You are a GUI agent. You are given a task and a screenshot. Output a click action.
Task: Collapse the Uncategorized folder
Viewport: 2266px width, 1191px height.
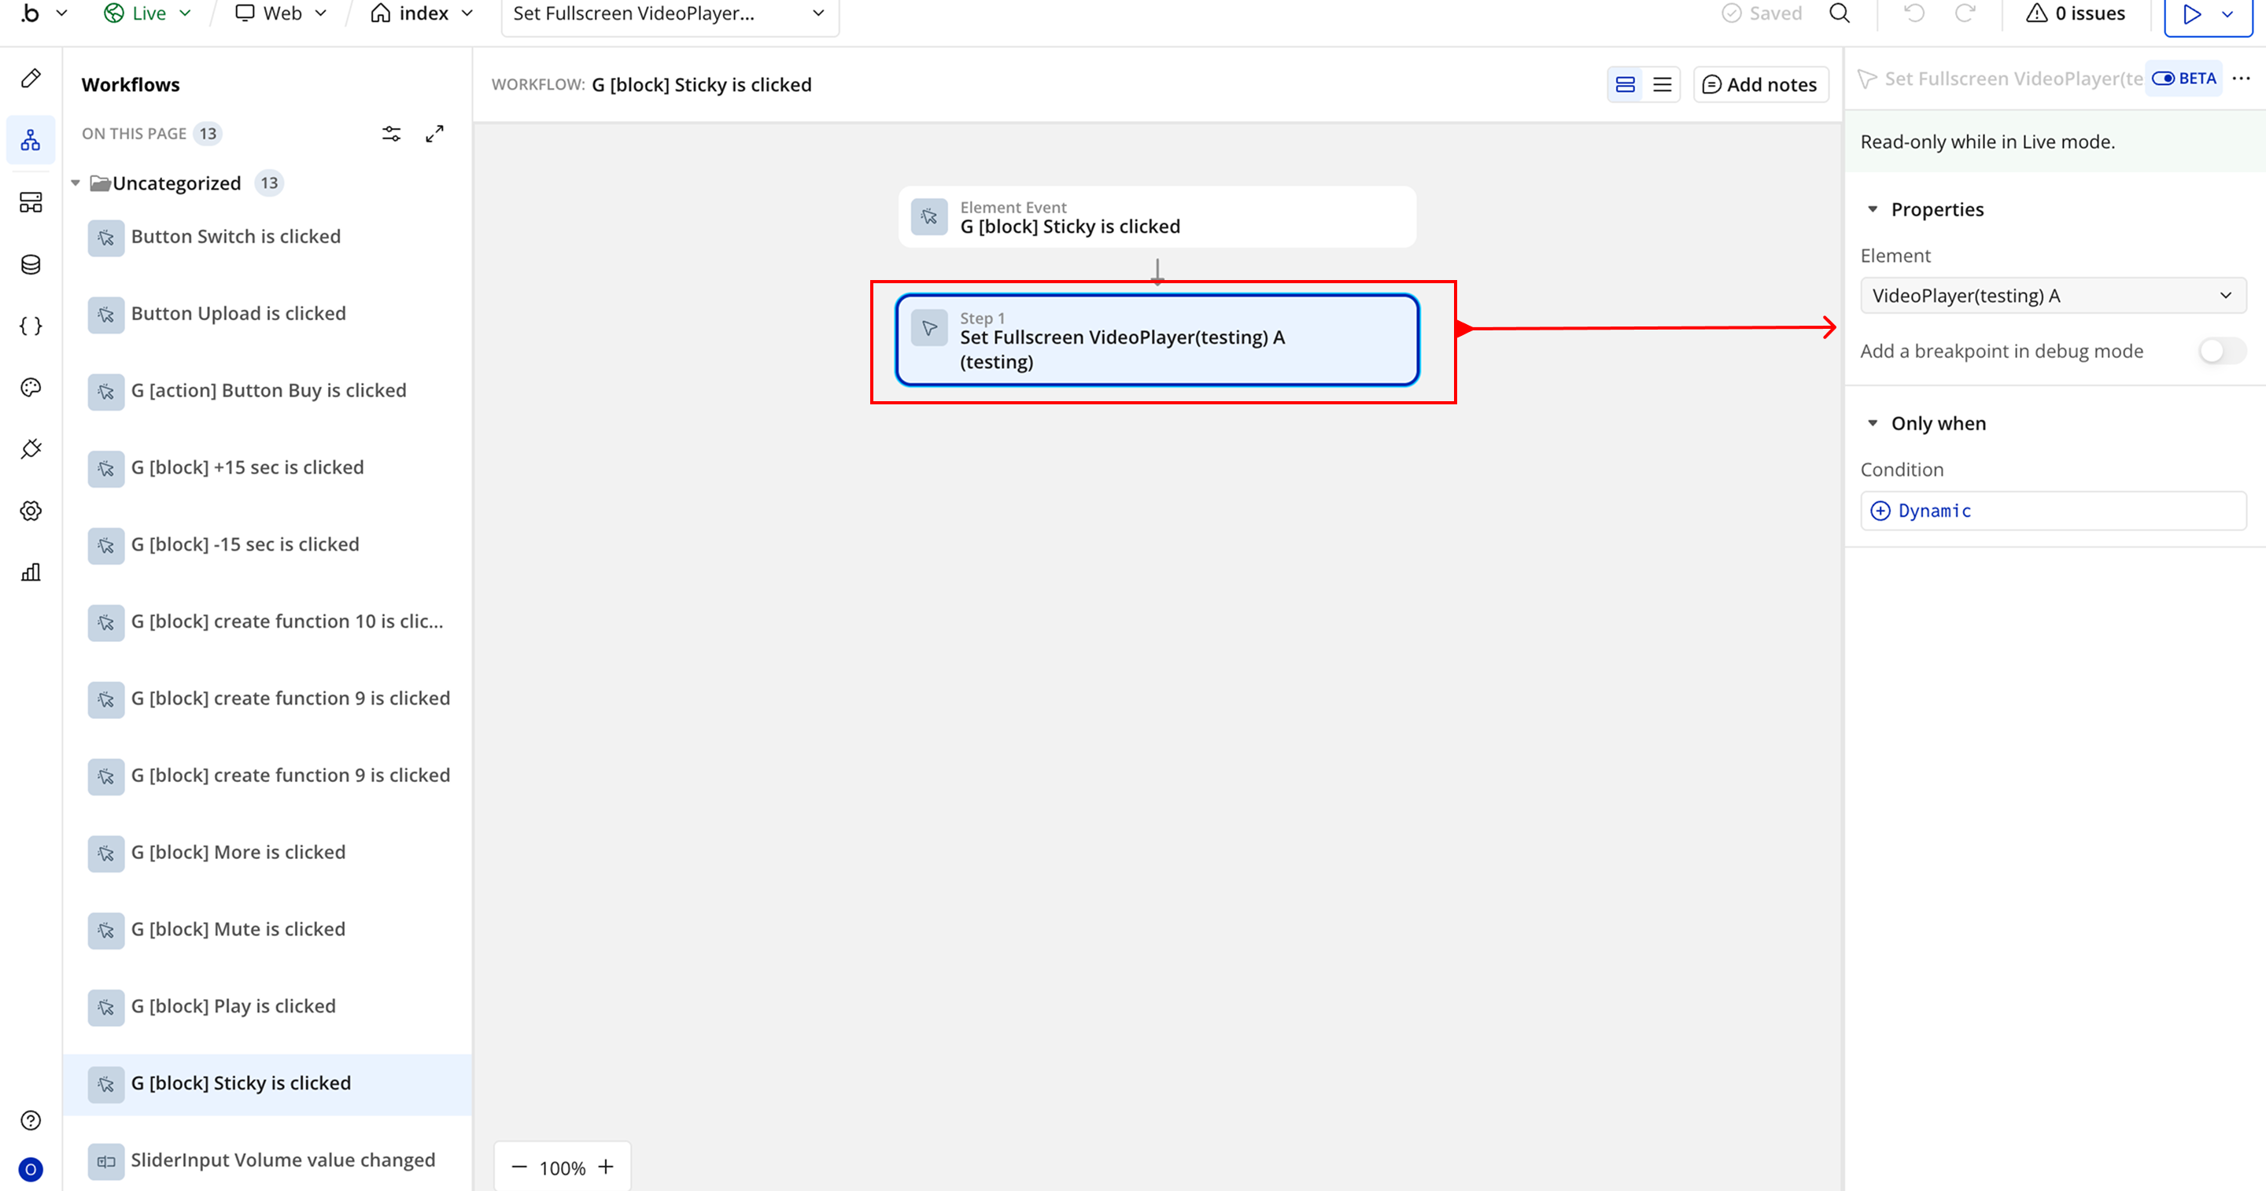click(76, 183)
